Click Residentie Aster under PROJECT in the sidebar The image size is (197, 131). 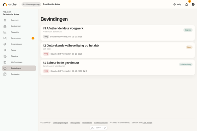pyautogui.click(x=11, y=14)
